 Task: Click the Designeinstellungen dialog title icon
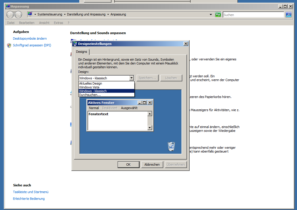coord(75,44)
